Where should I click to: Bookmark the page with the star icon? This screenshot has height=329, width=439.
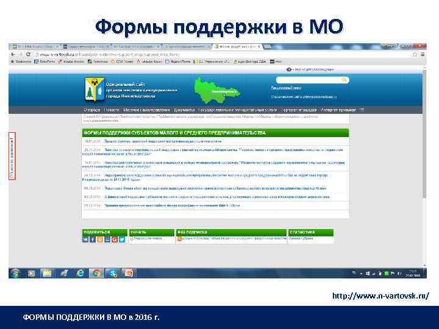click(x=415, y=55)
